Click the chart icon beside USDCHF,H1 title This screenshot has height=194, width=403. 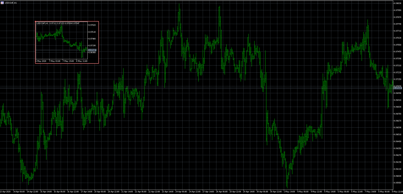click(x=2, y=2)
